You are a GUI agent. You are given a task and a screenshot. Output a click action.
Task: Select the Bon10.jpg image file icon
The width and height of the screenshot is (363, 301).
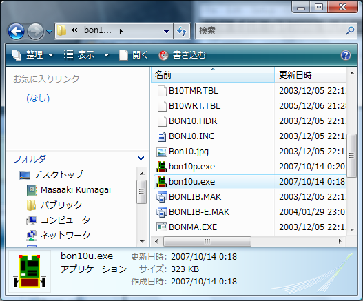tap(162, 152)
